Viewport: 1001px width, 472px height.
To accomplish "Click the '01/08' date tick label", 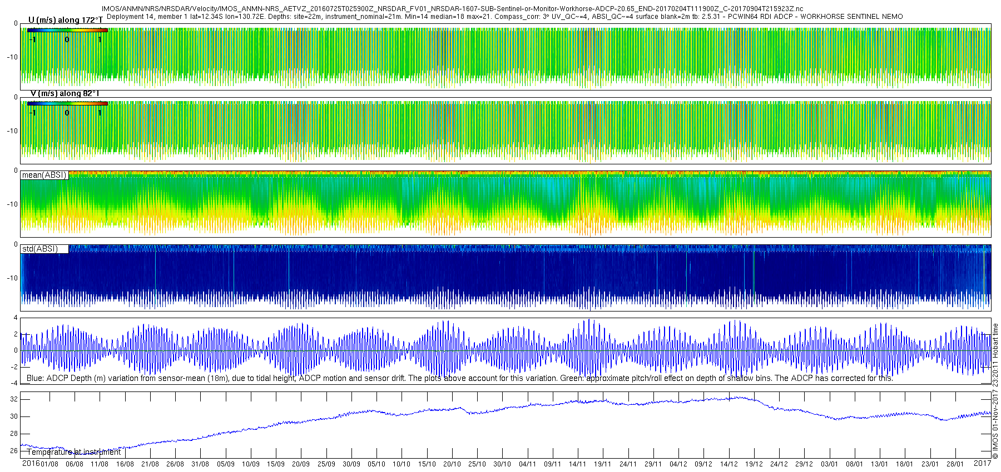I will [x=49, y=464].
